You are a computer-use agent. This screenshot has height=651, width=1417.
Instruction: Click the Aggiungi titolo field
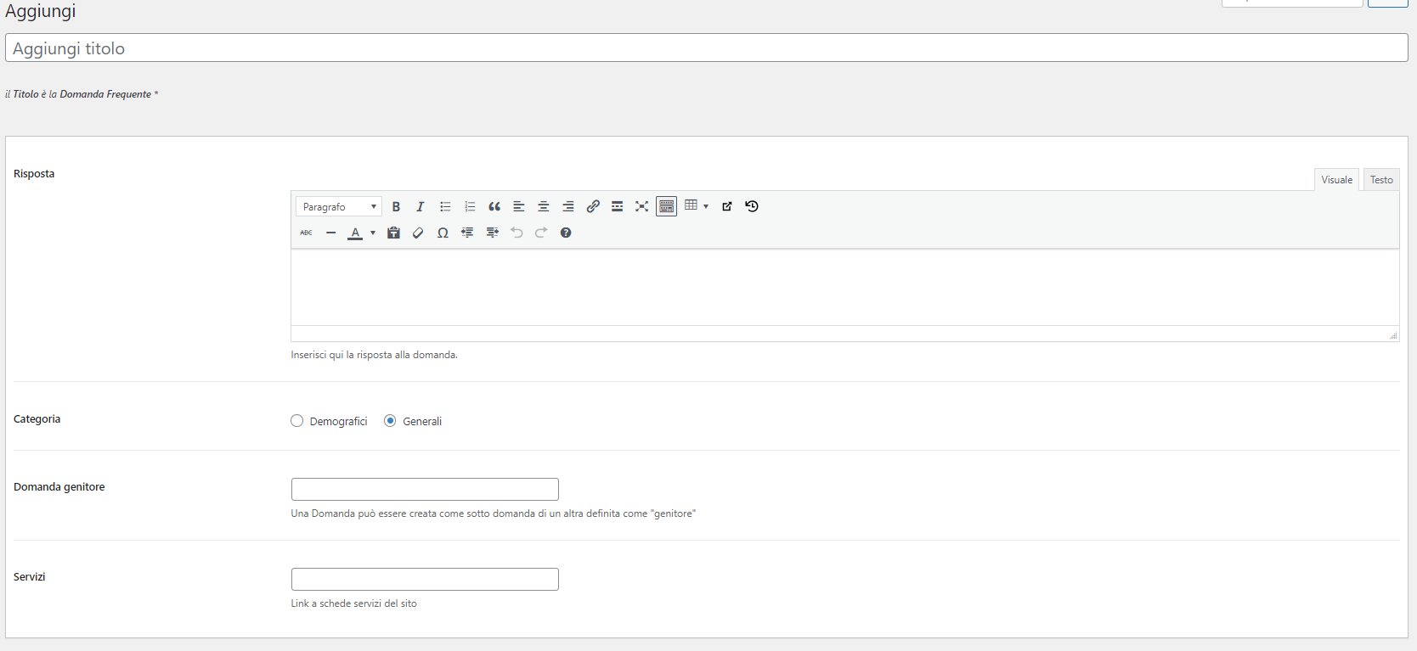tap(706, 48)
